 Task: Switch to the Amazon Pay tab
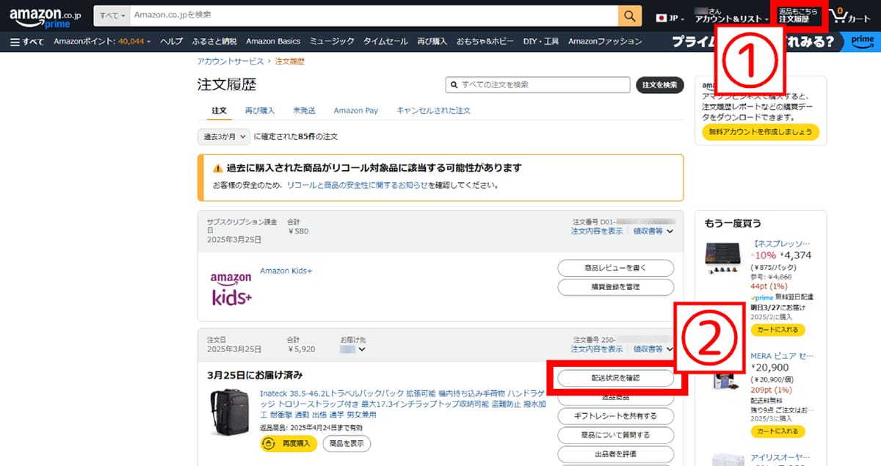[x=356, y=111]
